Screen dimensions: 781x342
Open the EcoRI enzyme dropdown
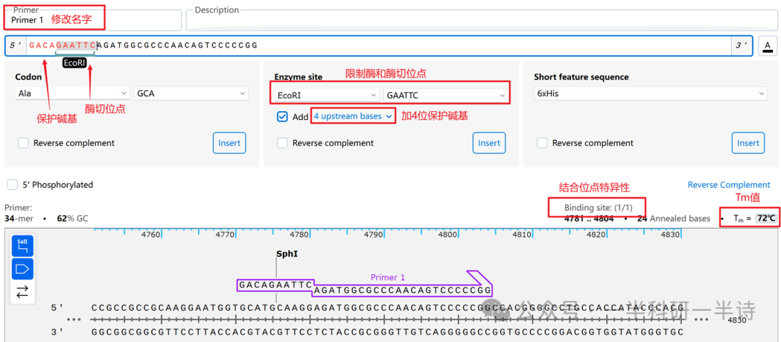[326, 95]
